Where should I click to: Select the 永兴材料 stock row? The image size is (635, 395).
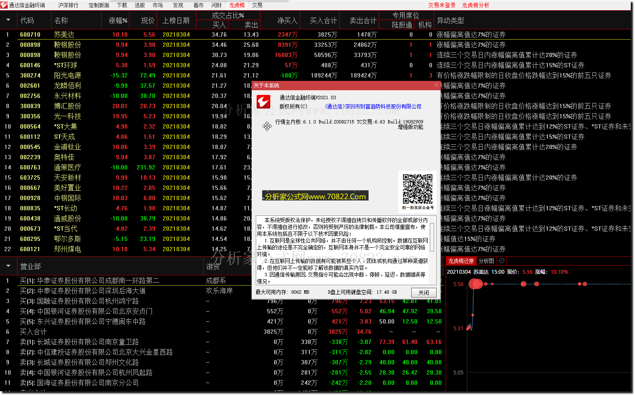[x=67, y=96]
